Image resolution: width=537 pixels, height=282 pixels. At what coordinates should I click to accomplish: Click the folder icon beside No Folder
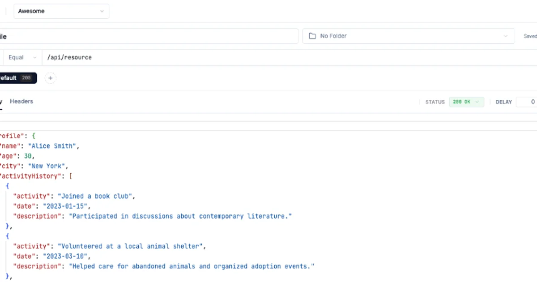312,36
